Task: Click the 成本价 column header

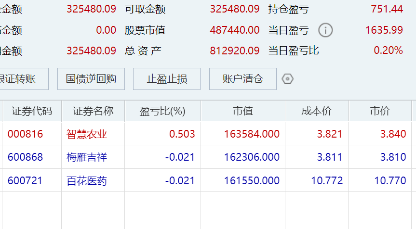Action: (317, 111)
